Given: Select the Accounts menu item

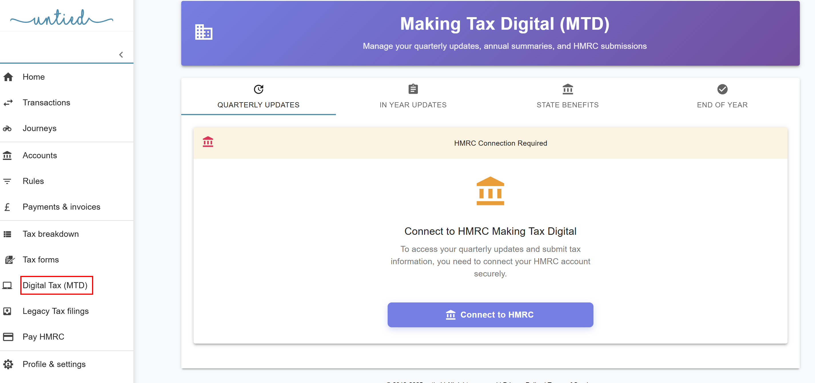Looking at the screenshot, I should [67, 155].
